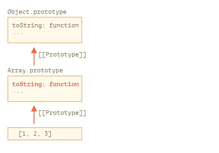Select the [1, 2, 3] array box
Screen dimensions: 219x153
point(45,134)
